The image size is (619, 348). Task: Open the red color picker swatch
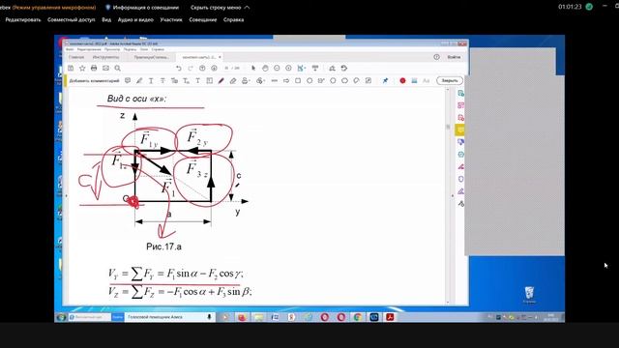click(402, 80)
